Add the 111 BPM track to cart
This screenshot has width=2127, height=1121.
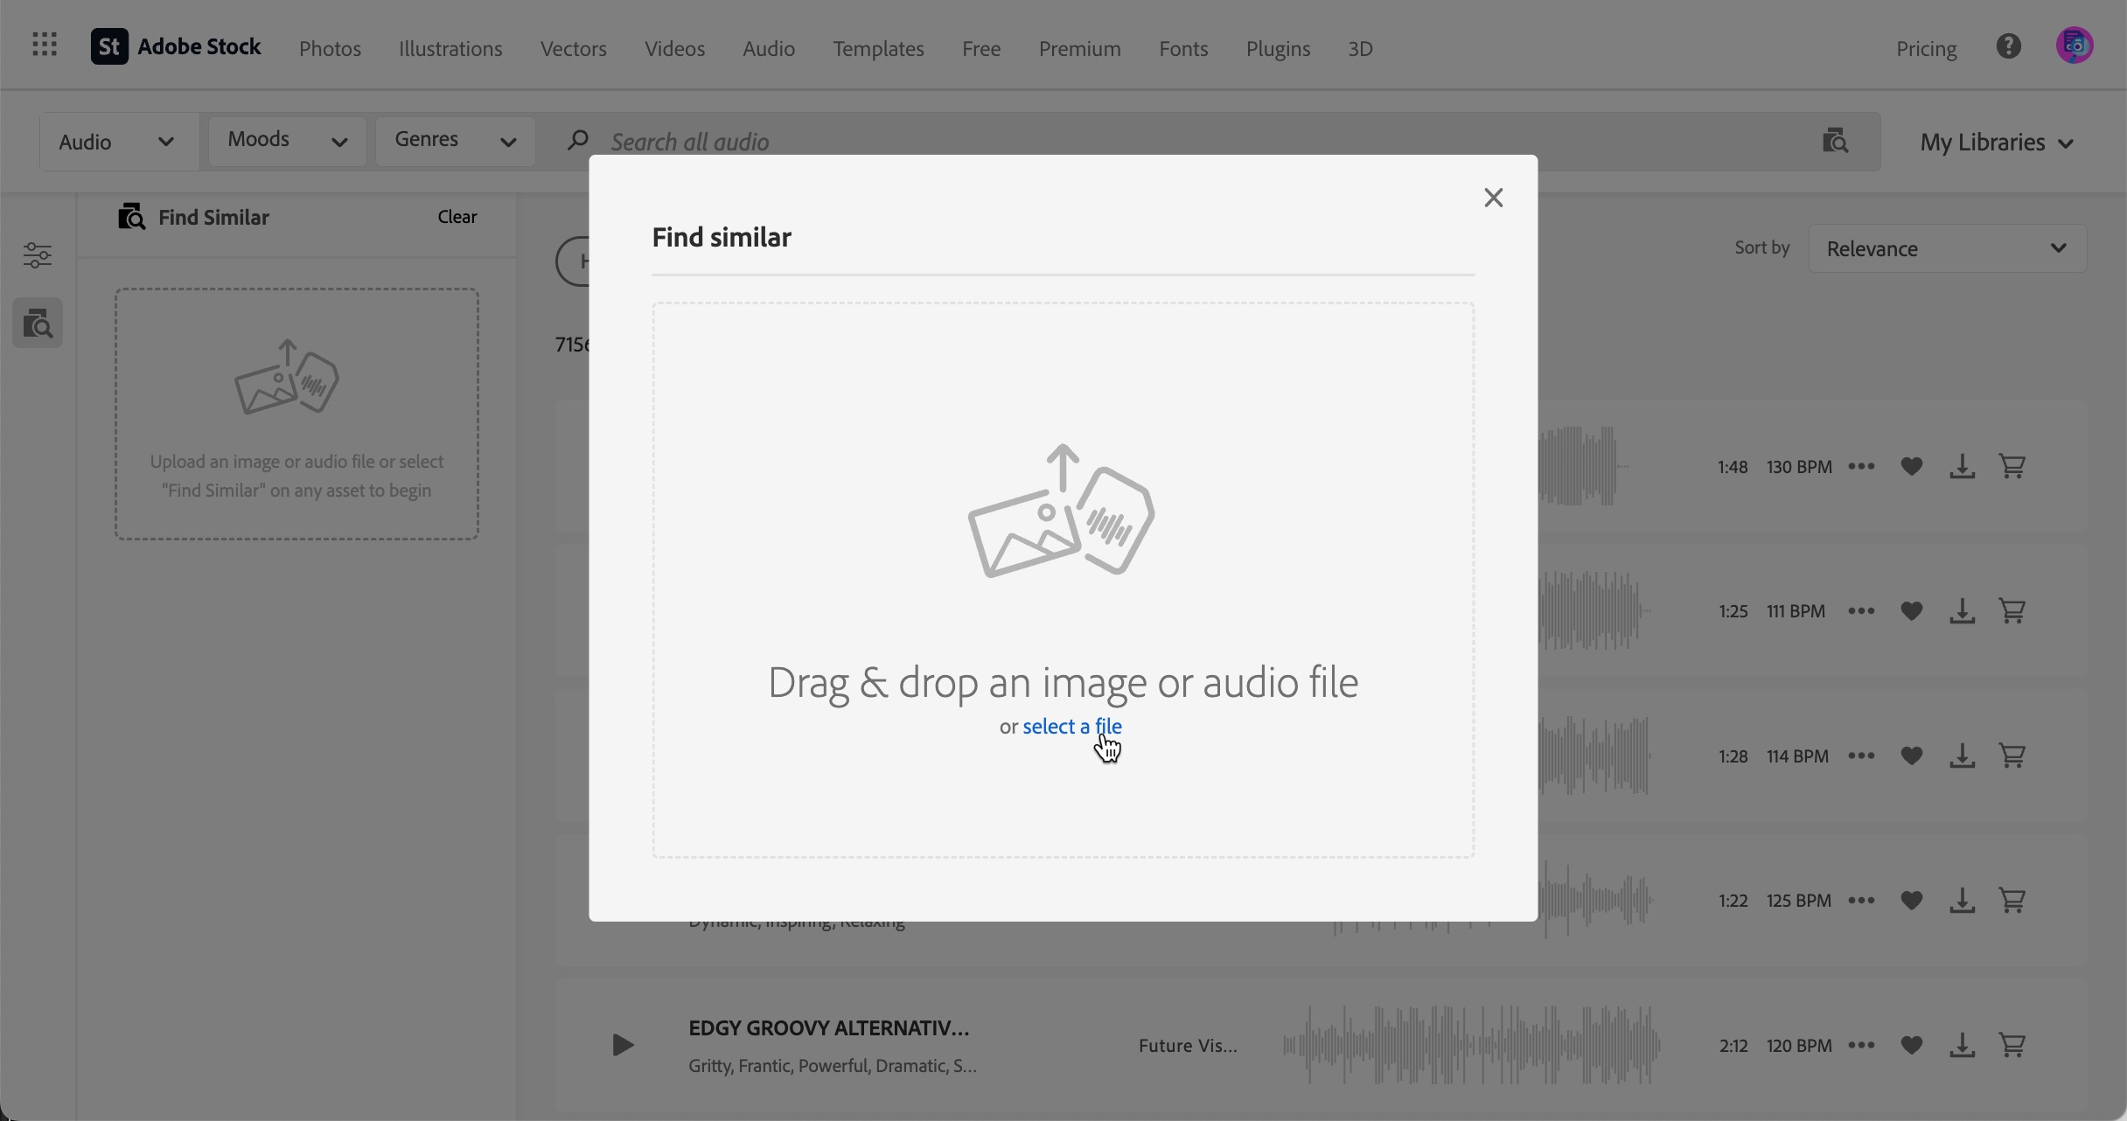tap(2012, 611)
